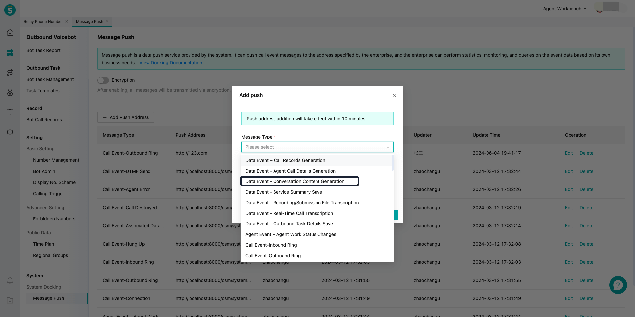Expand the Message Type select box
The height and width of the screenshot is (317, 635).
coord(317,147)
